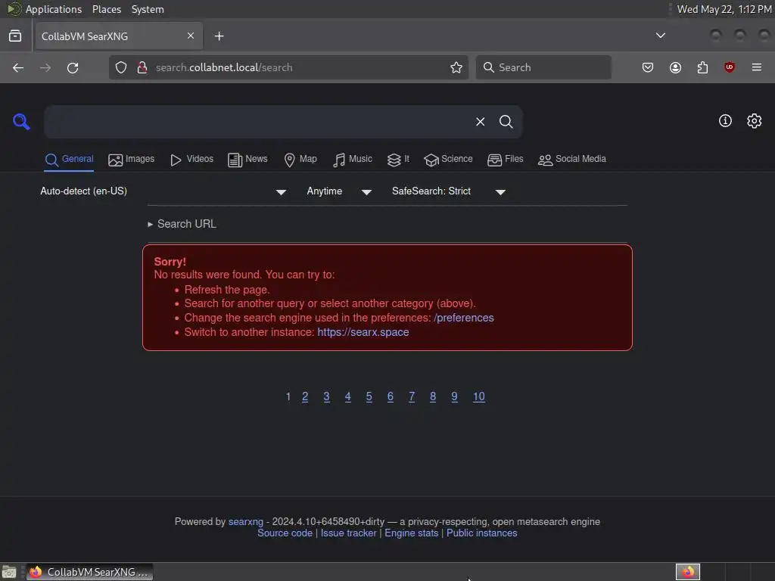Reload the current page
Image resolution: width=775 pixels, height=581 pixels.
pyautogui.click(x=73, y=67)
